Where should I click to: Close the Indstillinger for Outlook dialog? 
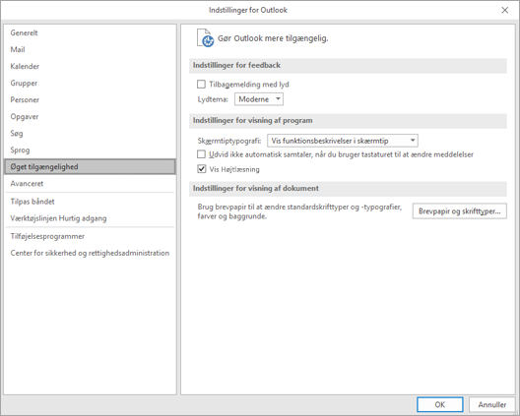pyautogui.click(x=505, y=10)
